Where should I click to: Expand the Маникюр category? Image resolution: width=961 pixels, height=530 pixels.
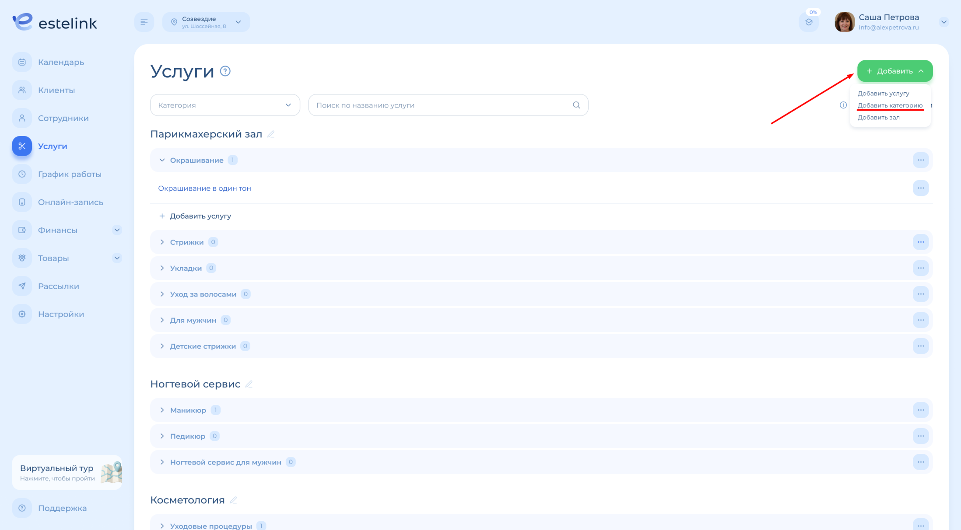tap(162, 410)
